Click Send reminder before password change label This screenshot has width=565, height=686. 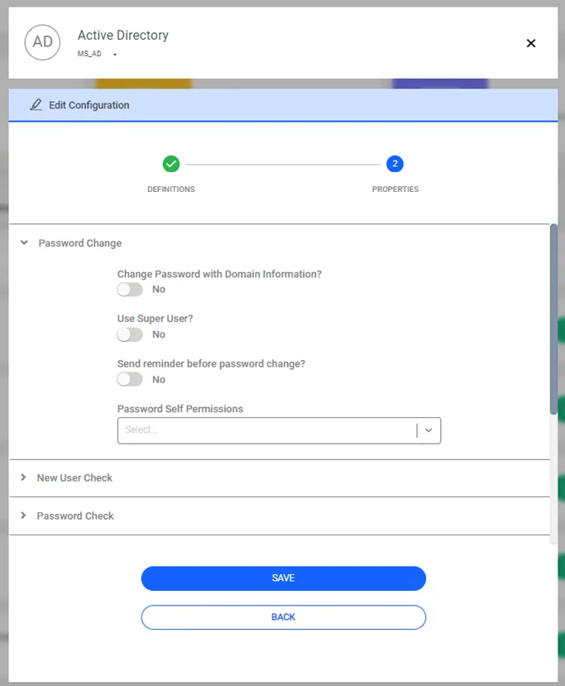coord(211,364)
